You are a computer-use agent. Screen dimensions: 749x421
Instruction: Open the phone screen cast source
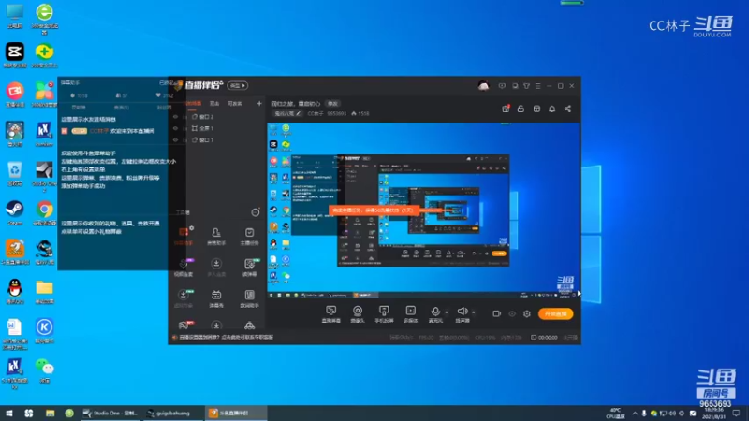pos(384,314)
